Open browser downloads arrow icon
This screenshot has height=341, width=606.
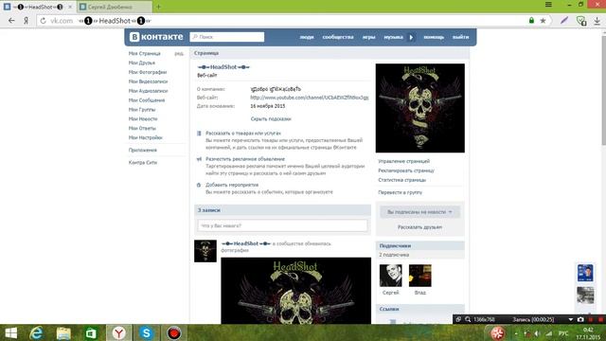click(597, 21)
